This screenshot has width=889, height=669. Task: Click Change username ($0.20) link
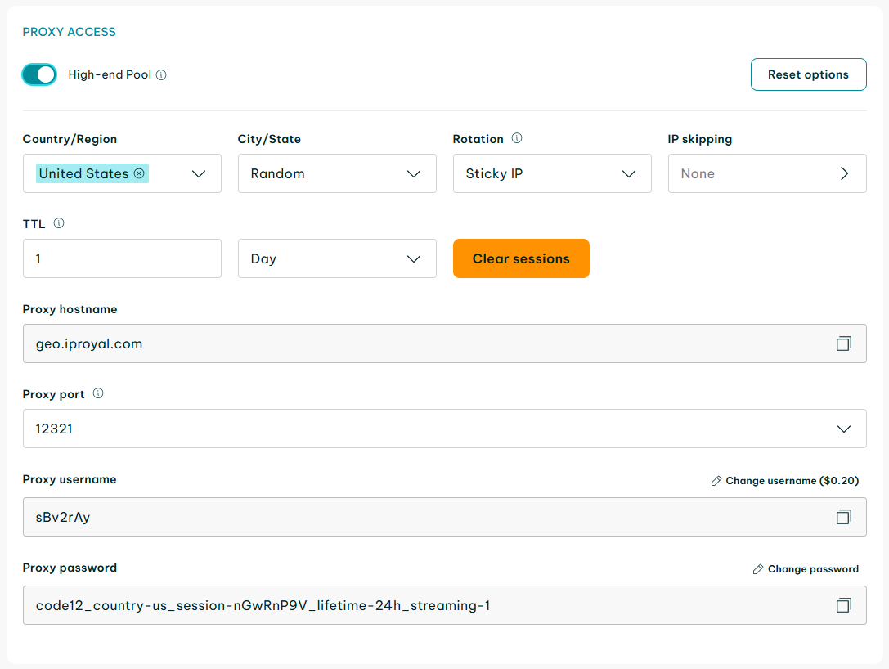[x=792, y=481]
